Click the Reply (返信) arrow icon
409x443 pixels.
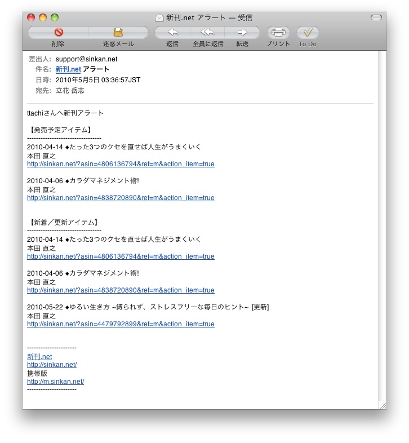click(x=172, y=33)
